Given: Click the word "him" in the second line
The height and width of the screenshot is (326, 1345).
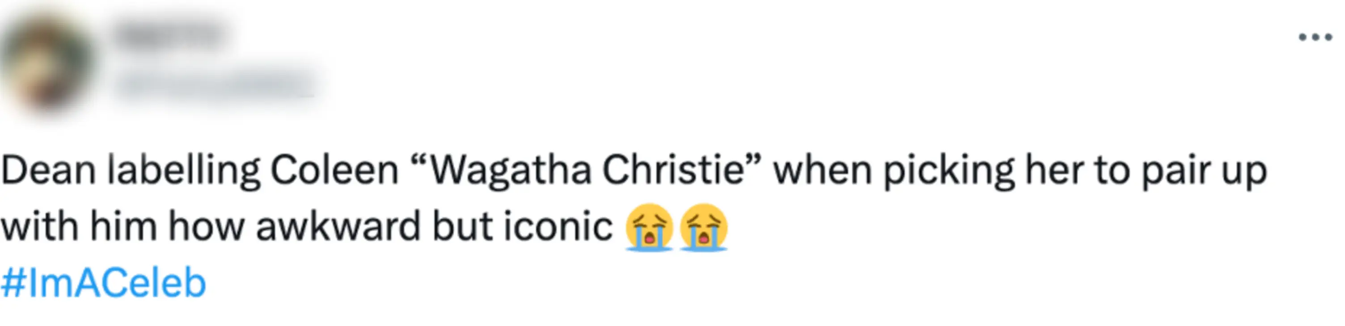Looking at the screenshot, I should click(123, 227).
